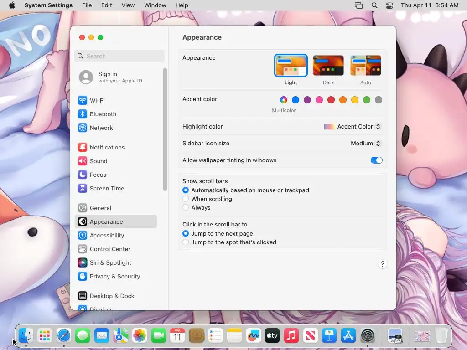Screen dimensions: 467x350
Task: Set accent color to orange
Action: point(343,100)
